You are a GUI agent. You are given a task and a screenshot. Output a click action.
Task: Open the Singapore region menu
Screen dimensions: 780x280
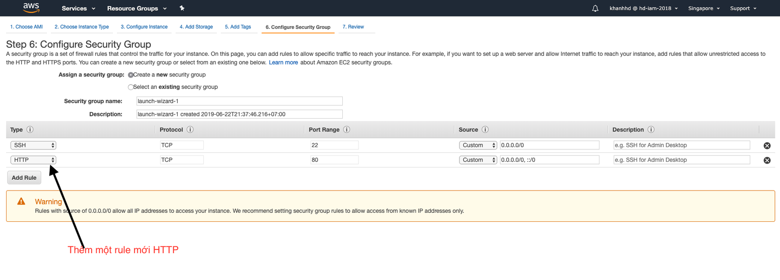pyautogui.click(x=704, y=9)
